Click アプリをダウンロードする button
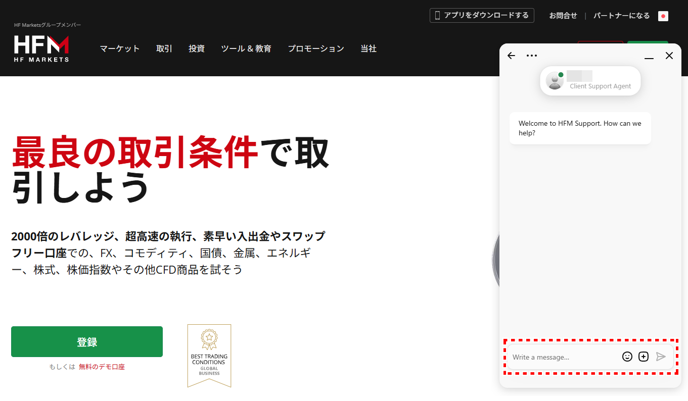Screen dimensions: 688x401 point(482,15)
